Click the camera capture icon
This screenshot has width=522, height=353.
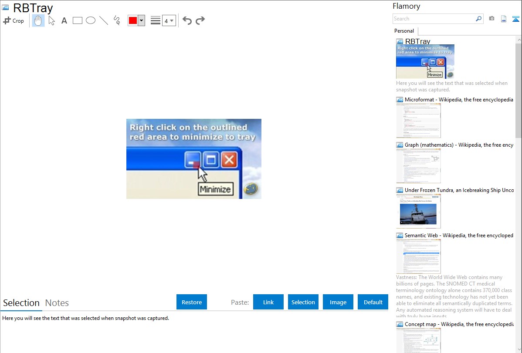[491, 19]
